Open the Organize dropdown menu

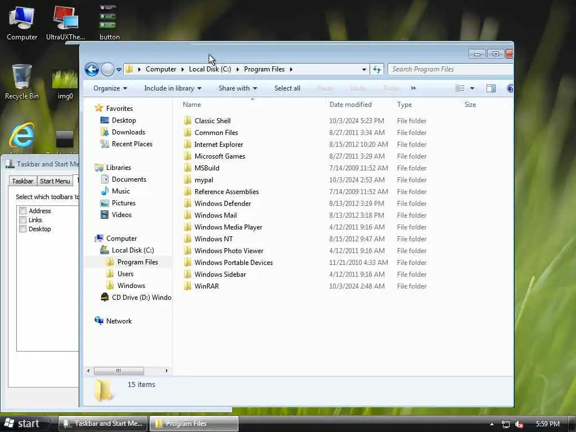pos(110,88)
